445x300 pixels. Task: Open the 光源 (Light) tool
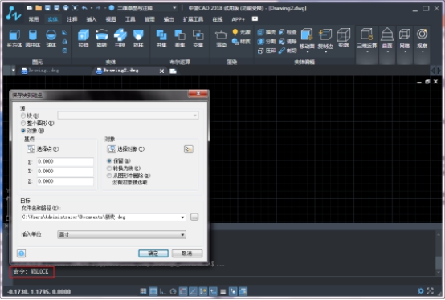coord(241,32)
